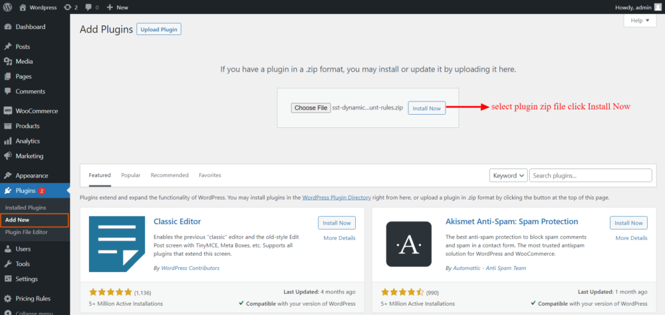
Task: Click the Media icon in sidebar
Action: coord(7,61)
